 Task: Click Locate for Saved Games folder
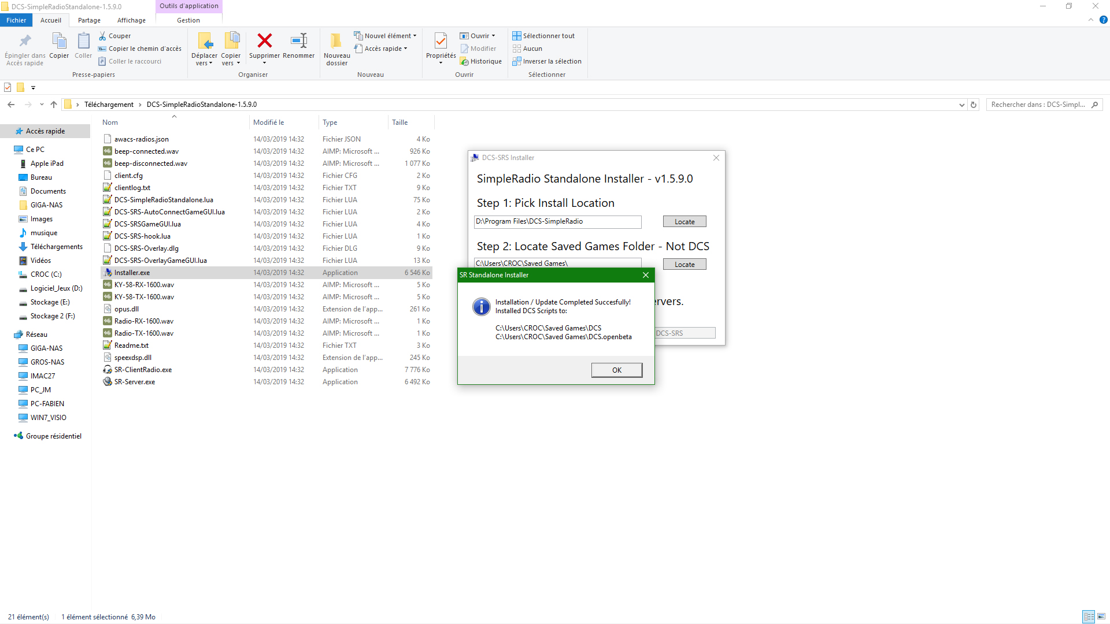(x=684, y=264)
